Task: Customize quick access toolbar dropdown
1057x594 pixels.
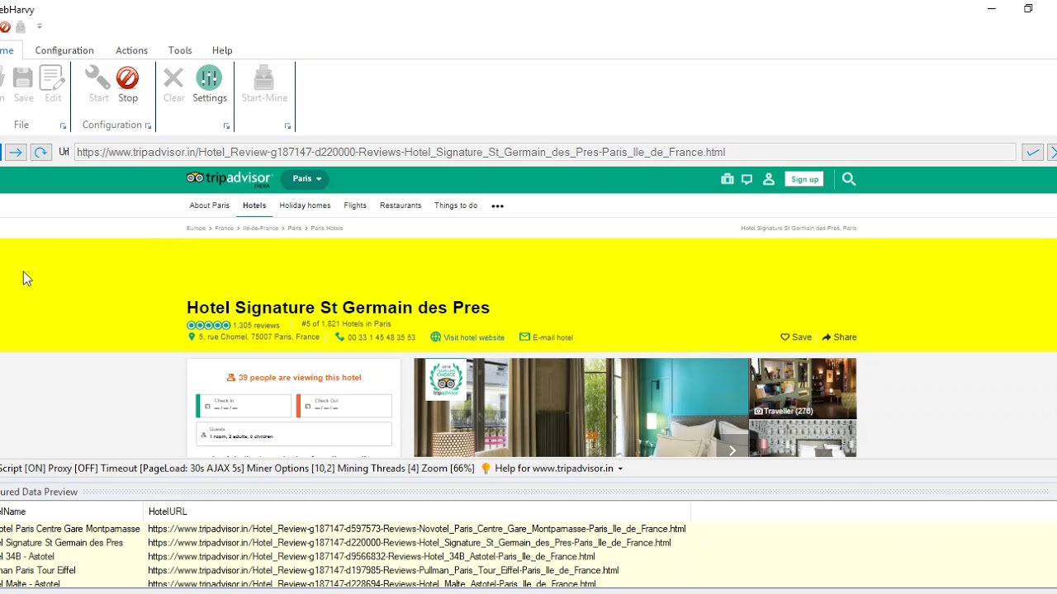Action: pos(39,27)
